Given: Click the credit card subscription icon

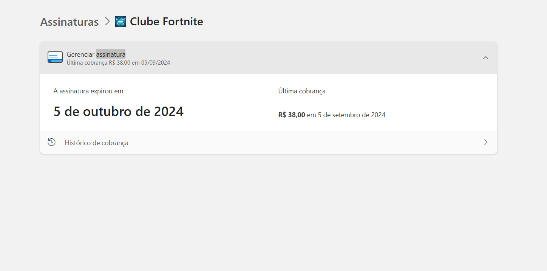Looking at the screenshot, I should click(x=55, y=57).
